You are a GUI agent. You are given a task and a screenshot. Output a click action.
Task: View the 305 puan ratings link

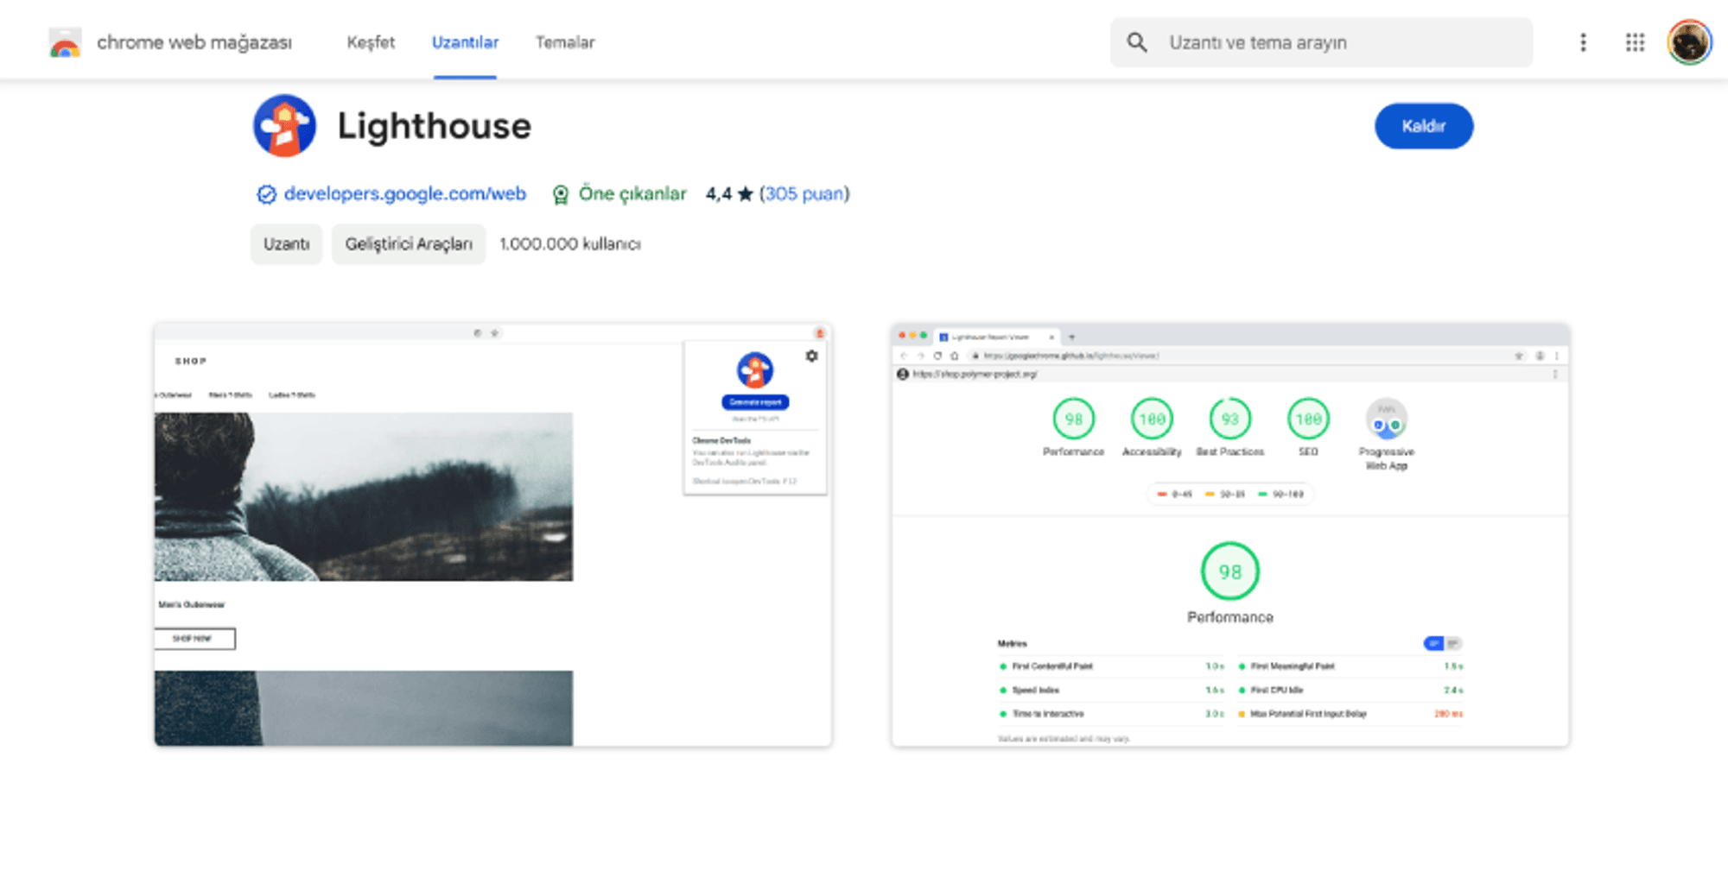804,193
